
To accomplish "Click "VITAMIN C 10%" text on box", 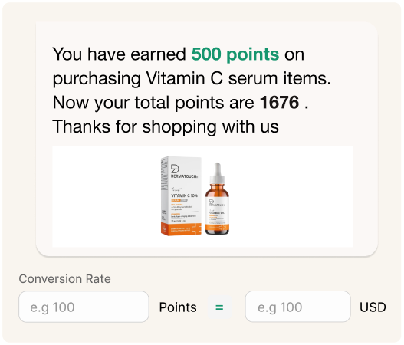I will coord(184,195).
